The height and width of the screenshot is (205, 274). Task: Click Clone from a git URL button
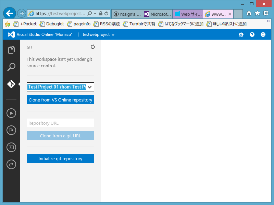[61, 136]
